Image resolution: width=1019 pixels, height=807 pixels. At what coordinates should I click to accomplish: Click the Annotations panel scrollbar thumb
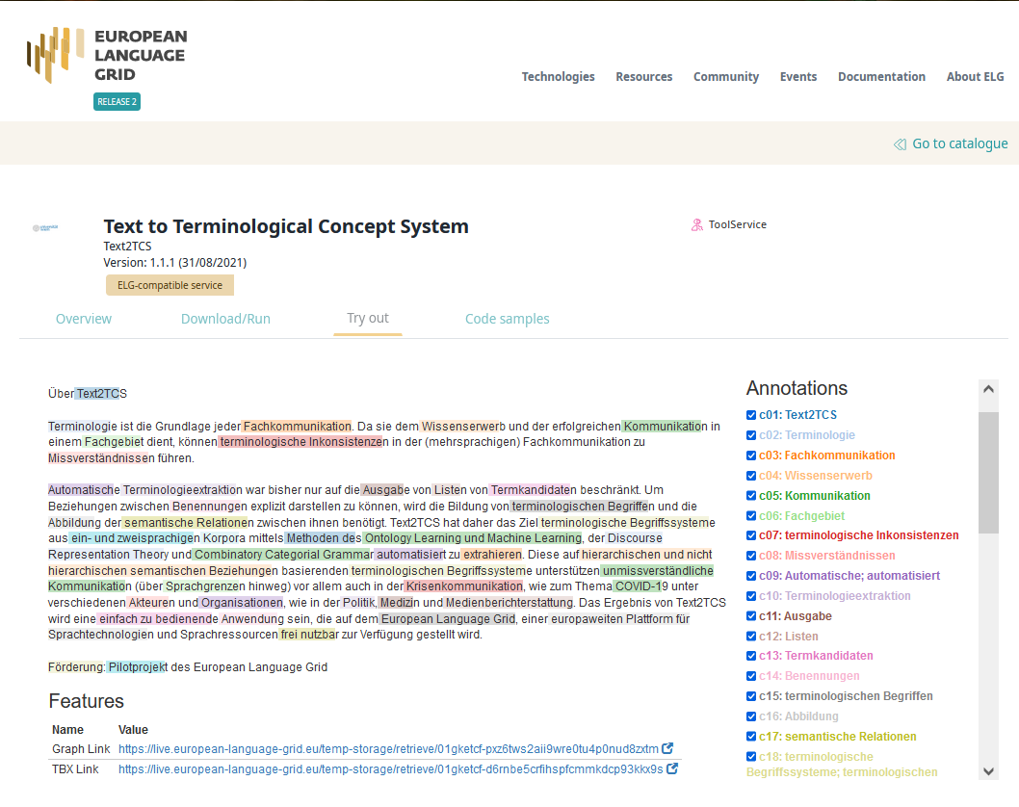(x=988, y=473)
